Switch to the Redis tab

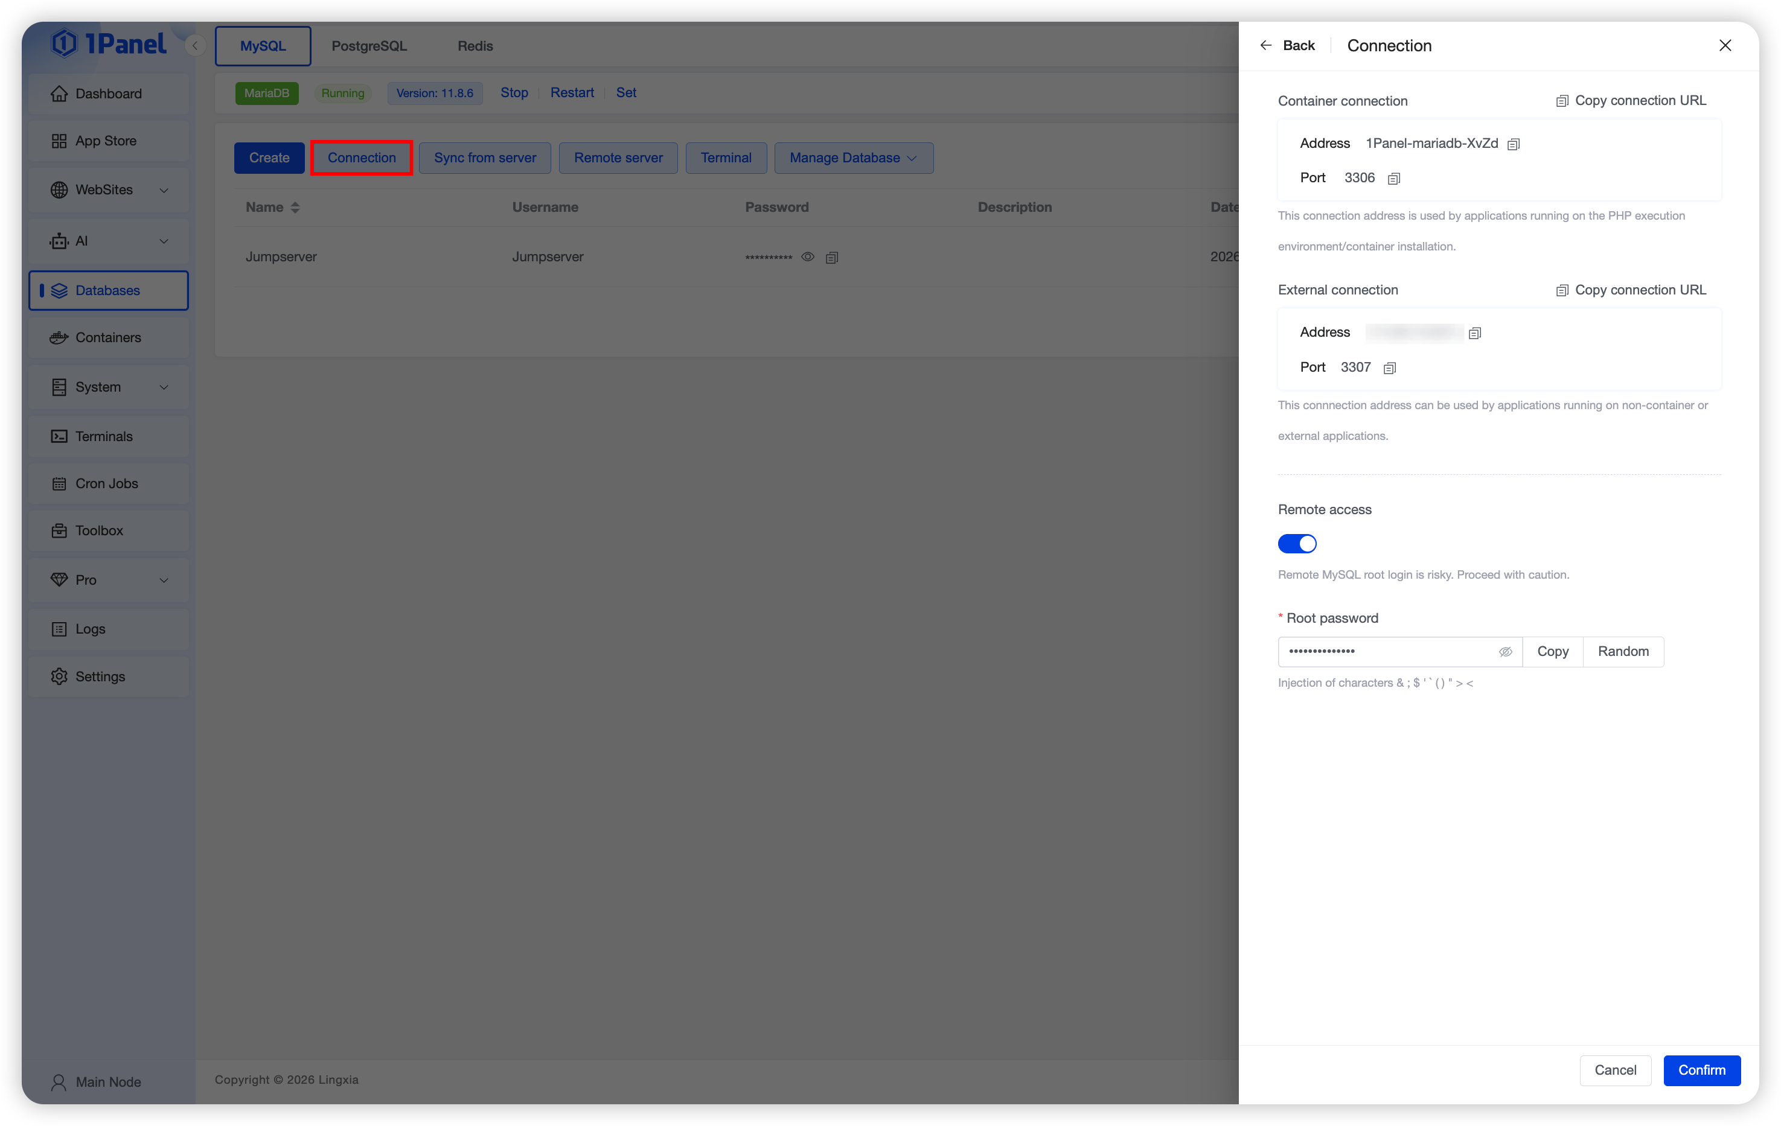pyautogui.click(x=475, y=46)
